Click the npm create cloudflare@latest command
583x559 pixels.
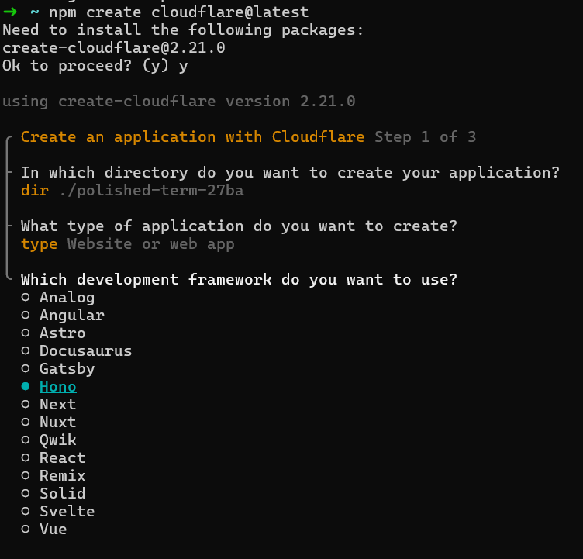(178, 12)
